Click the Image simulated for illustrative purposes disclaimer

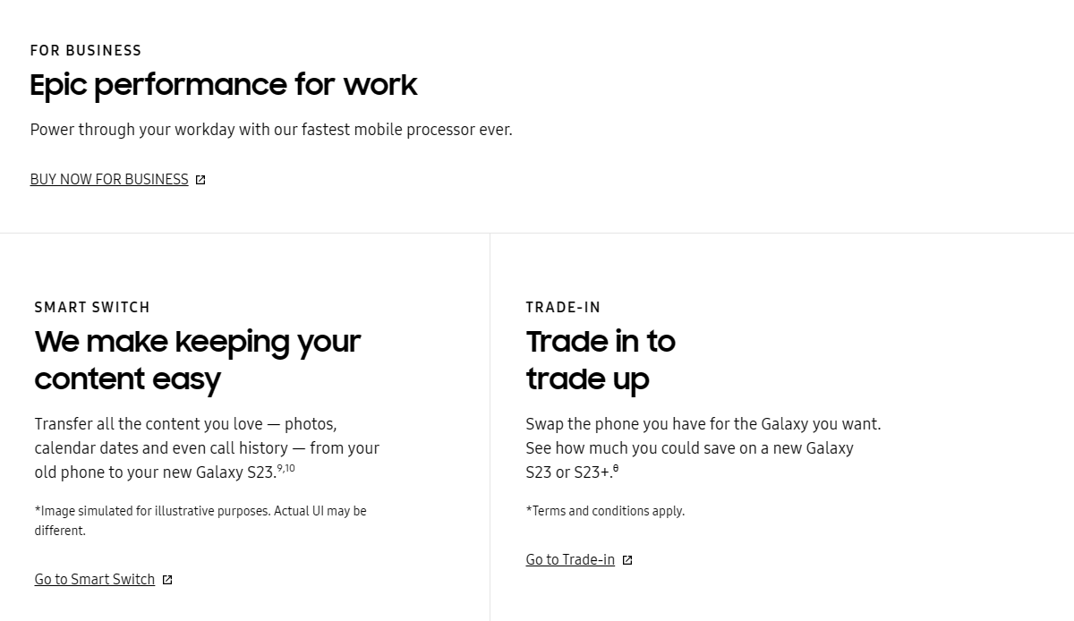[200, 521]
